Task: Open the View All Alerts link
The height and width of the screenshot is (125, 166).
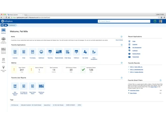Action: pyautogui.click(x=119, y=40)
